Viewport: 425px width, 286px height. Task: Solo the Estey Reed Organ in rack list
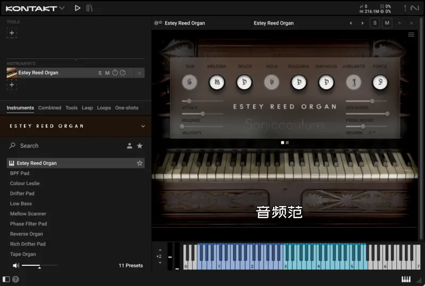[100, 73]
